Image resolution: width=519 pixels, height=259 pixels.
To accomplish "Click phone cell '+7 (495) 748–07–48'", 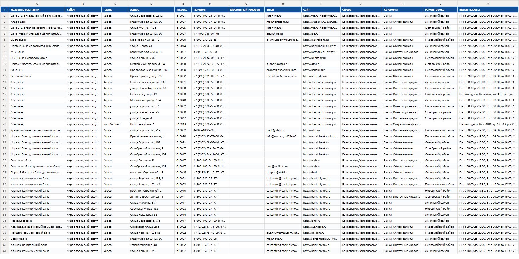I will click(210, 34).
